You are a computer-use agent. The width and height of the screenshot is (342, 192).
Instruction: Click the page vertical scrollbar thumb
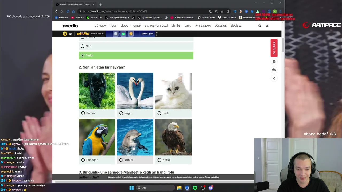[283, 45]
